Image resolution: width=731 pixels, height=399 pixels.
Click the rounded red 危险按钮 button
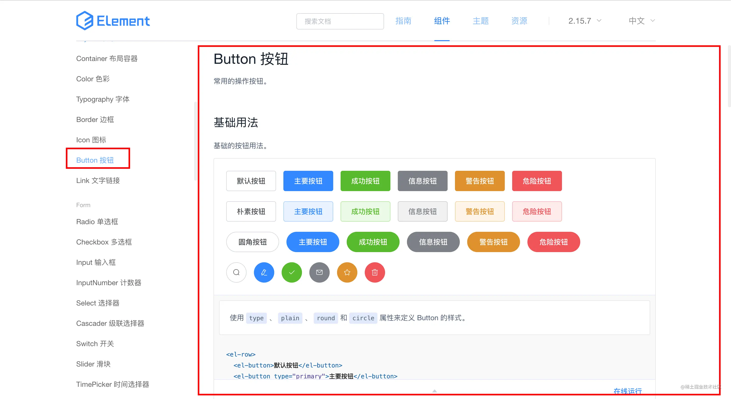[x=553, y=242]
